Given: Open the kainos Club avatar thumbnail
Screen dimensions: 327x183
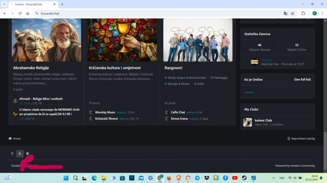Looking at the screenshot, I should [x=248, y=122].
